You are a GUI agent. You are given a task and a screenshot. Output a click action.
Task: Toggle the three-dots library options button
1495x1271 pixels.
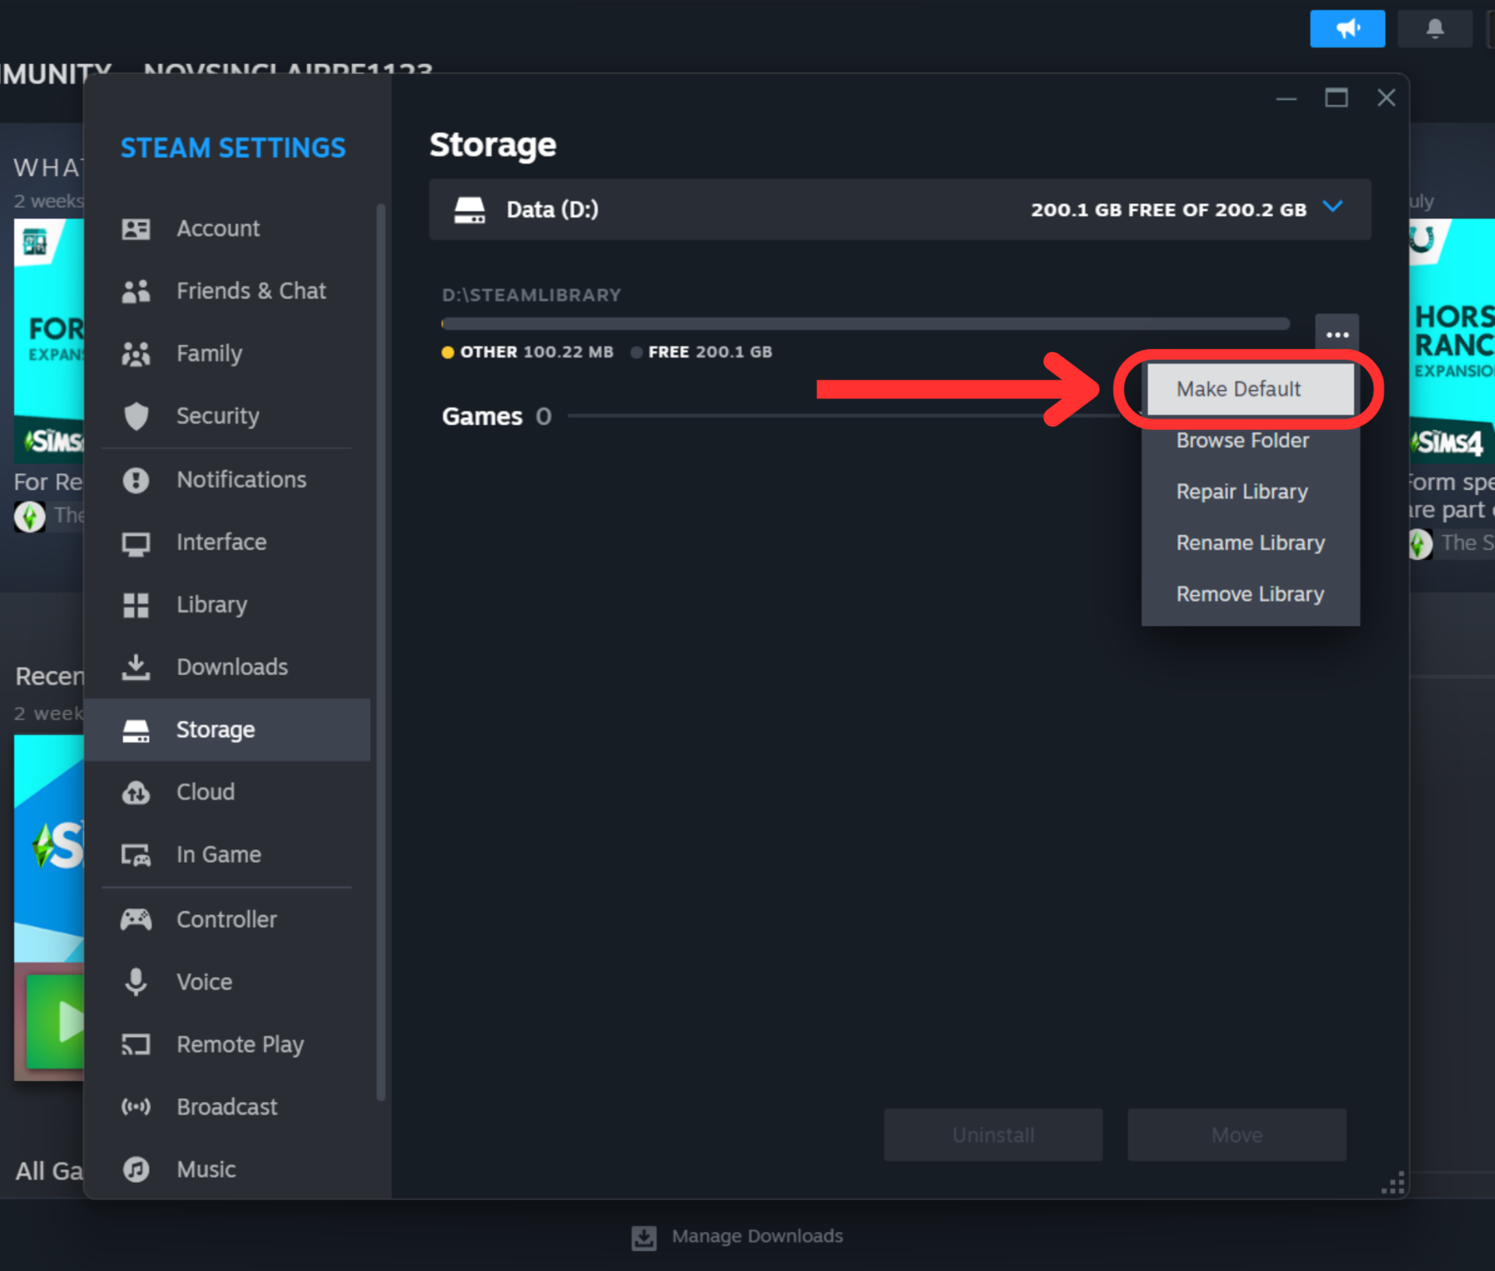[x=1337, y=335]
